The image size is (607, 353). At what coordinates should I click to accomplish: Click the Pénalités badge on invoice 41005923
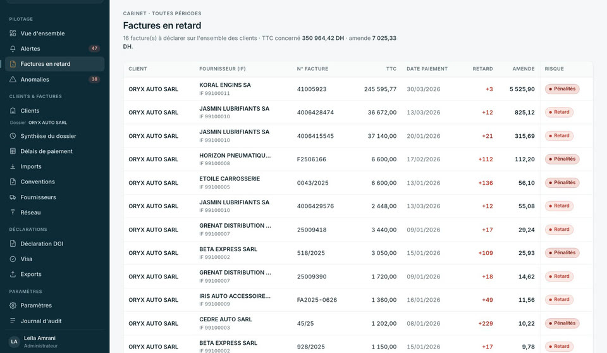pyautogui.click(x=562, y=89)
